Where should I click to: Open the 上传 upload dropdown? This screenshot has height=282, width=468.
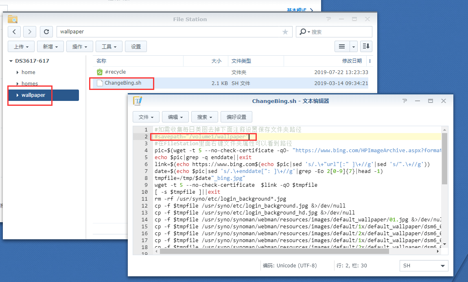tap(21, 46)
